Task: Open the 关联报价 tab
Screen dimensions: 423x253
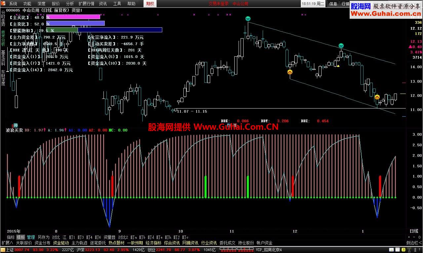Action: point(24,243)
